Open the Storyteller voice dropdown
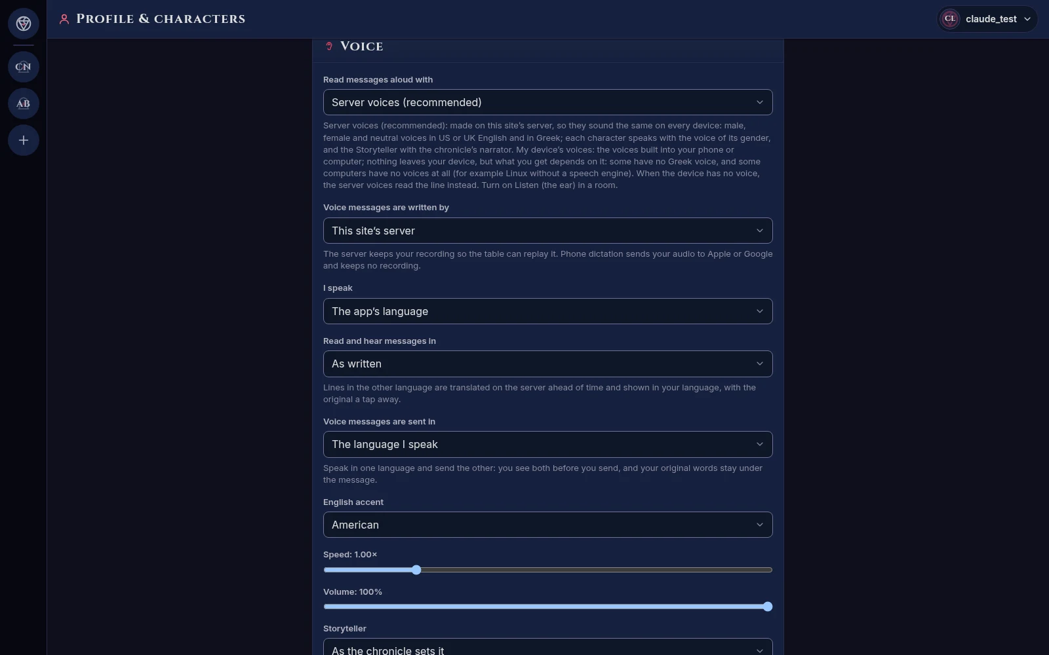The width and height of the screenshot is (1049, 655). coord(547,647)
